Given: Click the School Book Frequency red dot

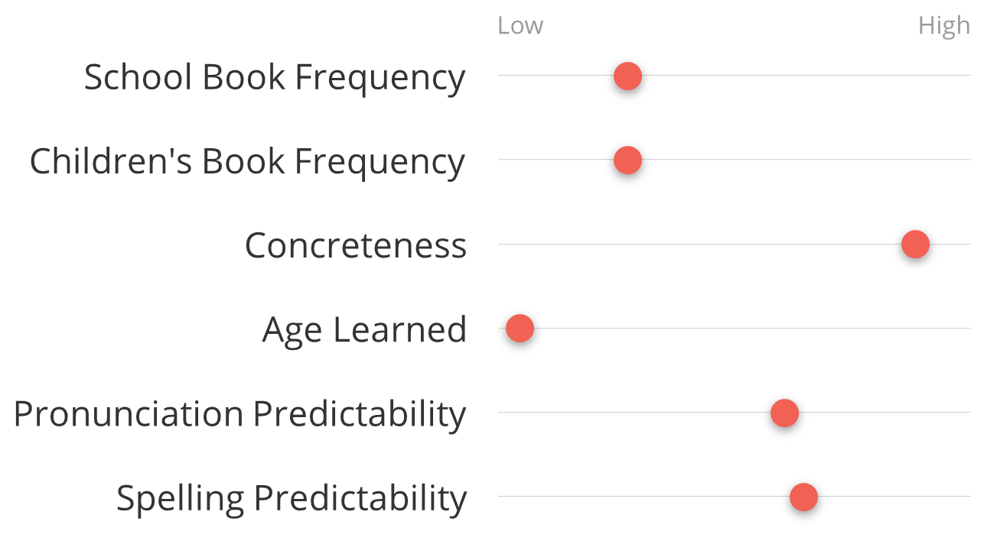Looking at the screenshot, I should point(627,76).
